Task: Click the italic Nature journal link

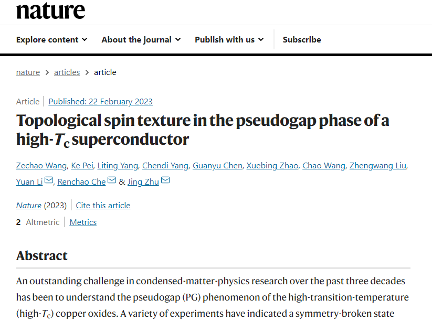Action: (x=29, y=206)
